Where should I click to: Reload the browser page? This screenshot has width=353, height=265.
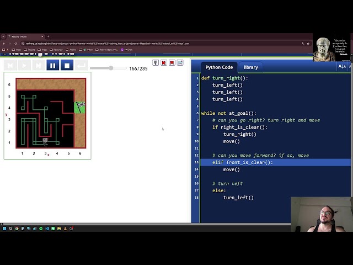coord(15,44)
